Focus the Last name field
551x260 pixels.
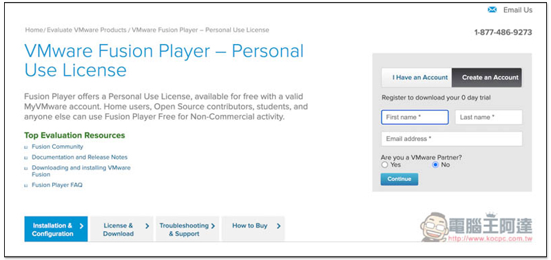pyautogui.click(x=488, y=117)
